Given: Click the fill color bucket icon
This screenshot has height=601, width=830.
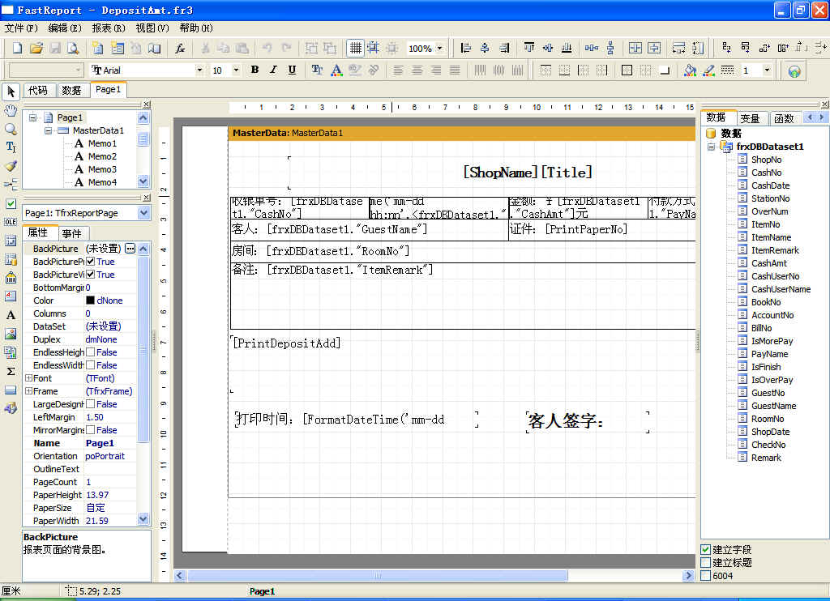Looking at the screenshot, I should [690, 70].
